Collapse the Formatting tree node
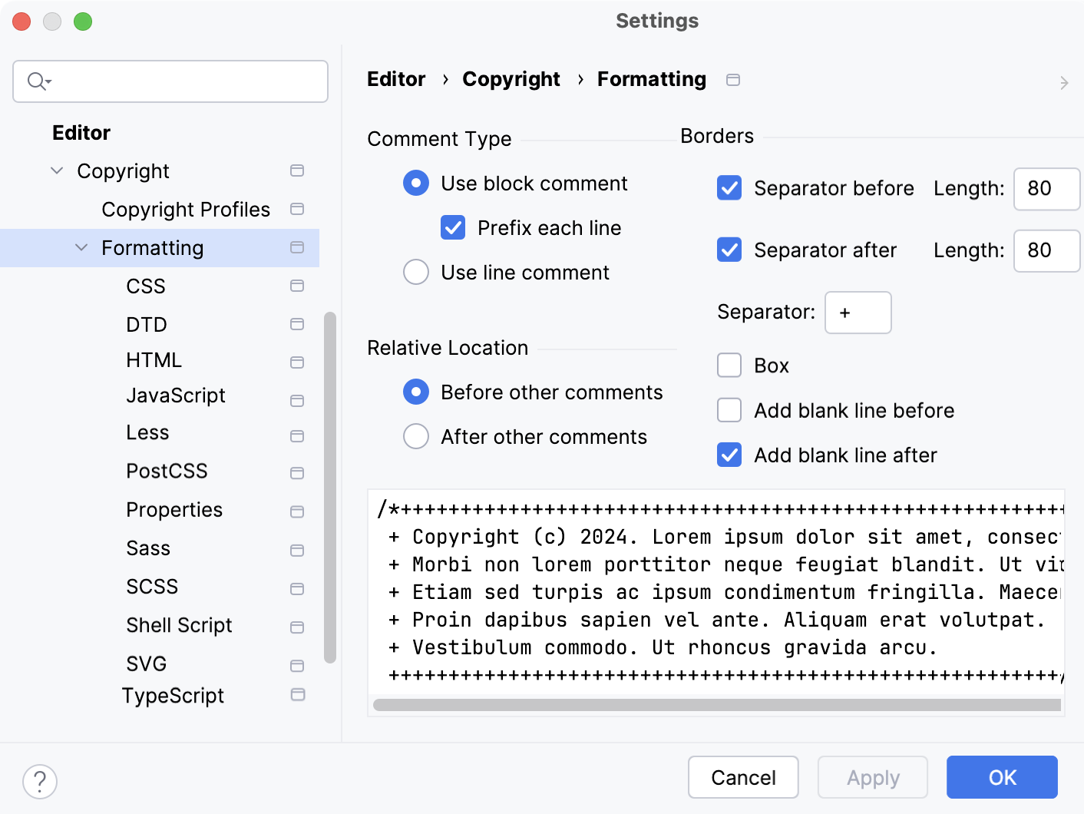The image size is (1084, 814). pyautogui.click(x=81, y=247)
